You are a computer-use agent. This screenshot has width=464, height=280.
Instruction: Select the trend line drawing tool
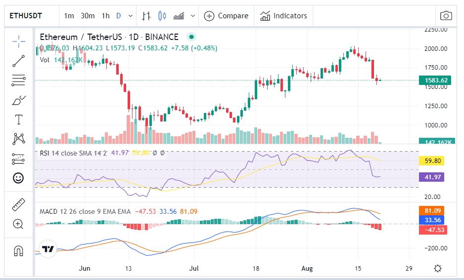(19, 61)
